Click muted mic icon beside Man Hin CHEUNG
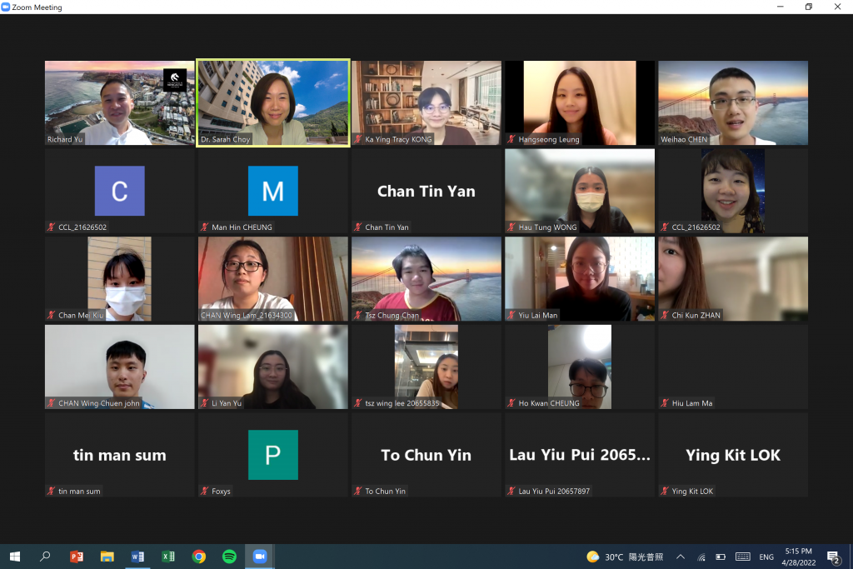The height and width of the screenshot is (569, 853). tap(205, 227)
